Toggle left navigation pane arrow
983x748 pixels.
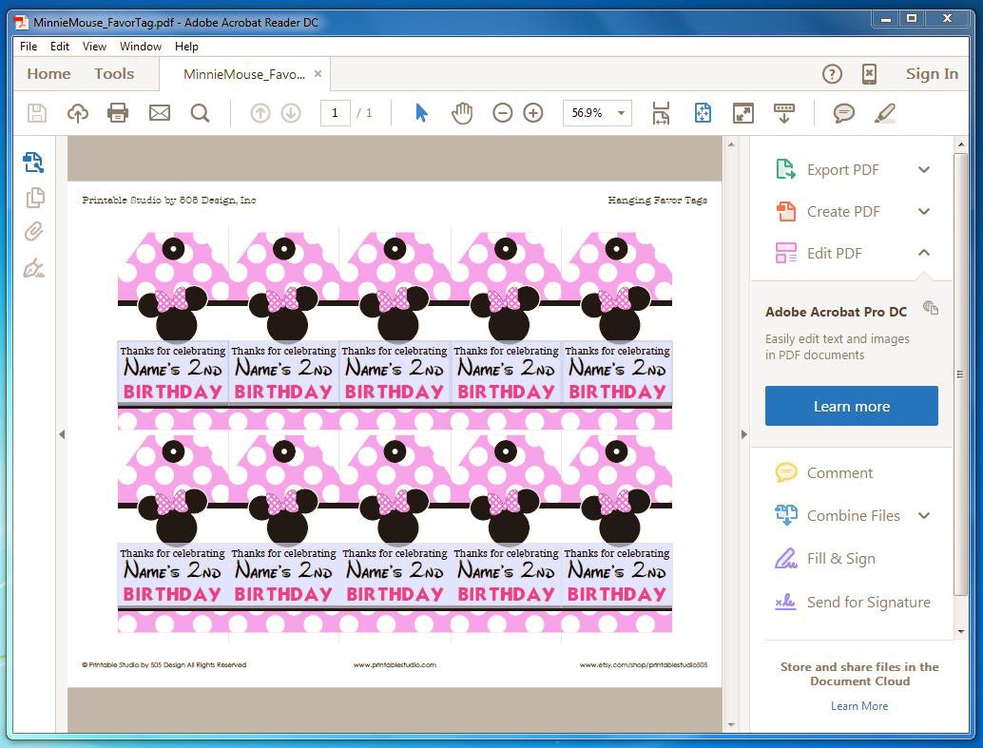[62, 433]
